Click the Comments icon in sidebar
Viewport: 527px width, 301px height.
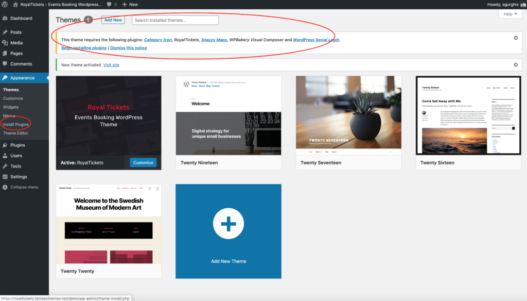[5, 63]
